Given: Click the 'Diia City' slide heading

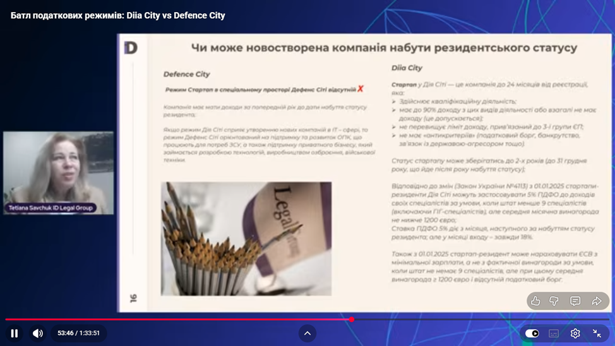Looking at the screenshot, I should (x=407, y=68).
